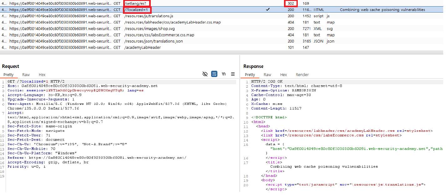This screenshot has height=195, width=446.
Task: Click 'HTTP/2 200 OK' in Response
Action: [267, 81]
